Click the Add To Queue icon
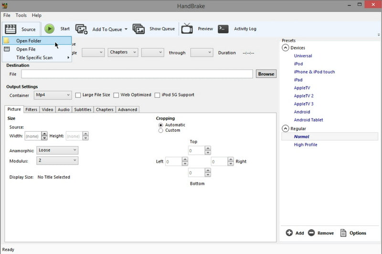 tap(81, 29)
